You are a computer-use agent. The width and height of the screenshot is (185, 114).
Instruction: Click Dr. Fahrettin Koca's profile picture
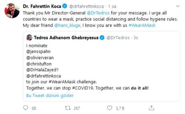tap(12, 11)
